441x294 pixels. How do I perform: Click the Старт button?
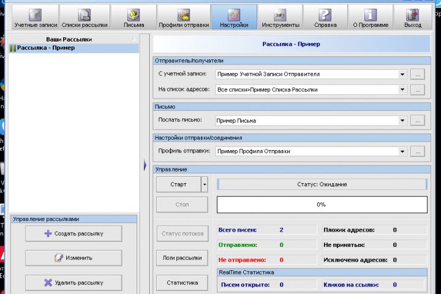(179, 184)
